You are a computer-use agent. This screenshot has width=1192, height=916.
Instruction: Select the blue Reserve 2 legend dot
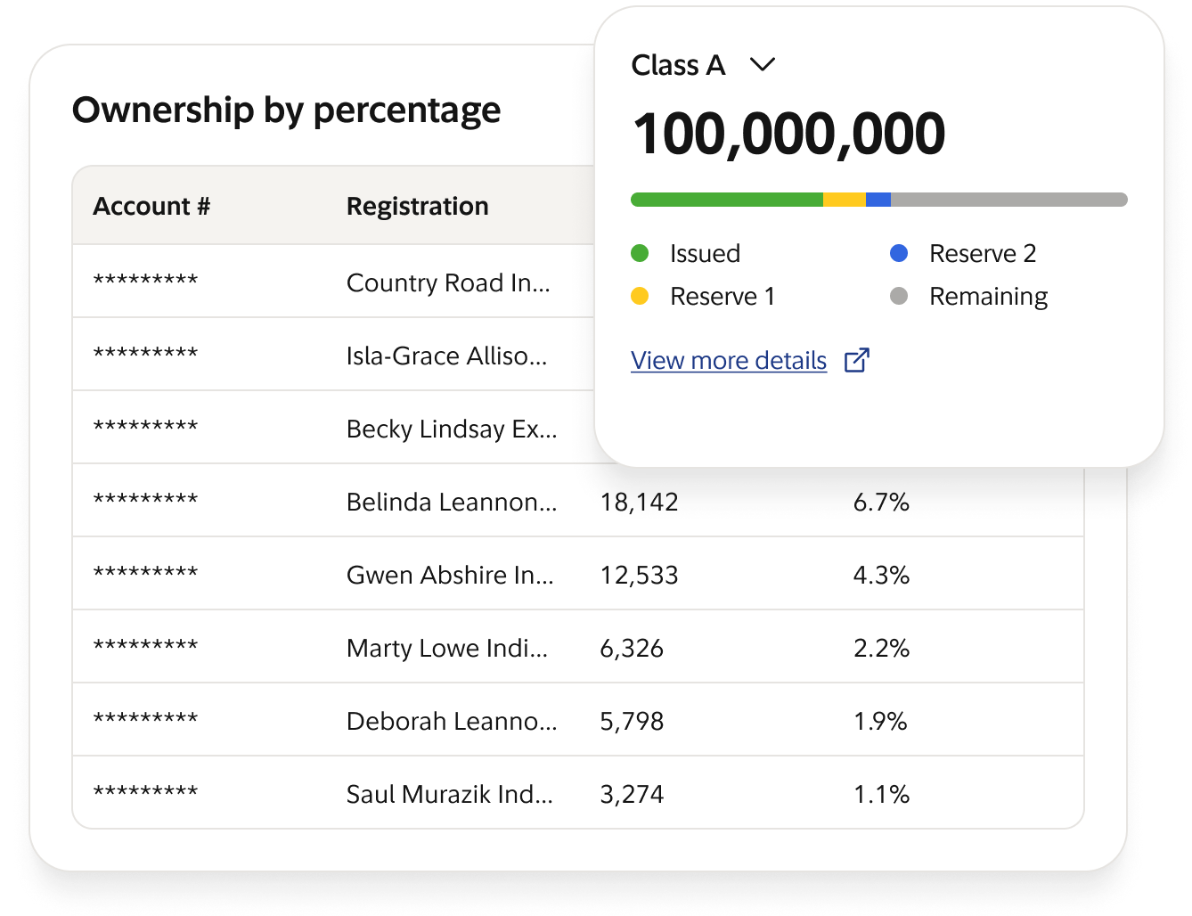899,253
